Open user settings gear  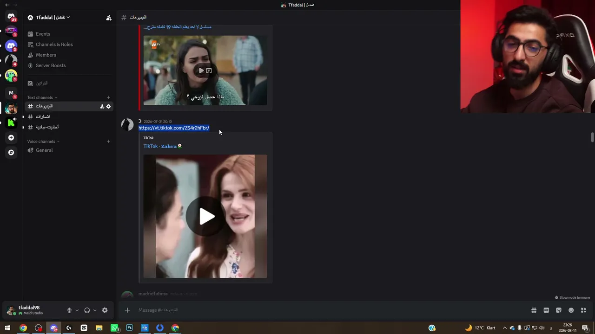105,310
